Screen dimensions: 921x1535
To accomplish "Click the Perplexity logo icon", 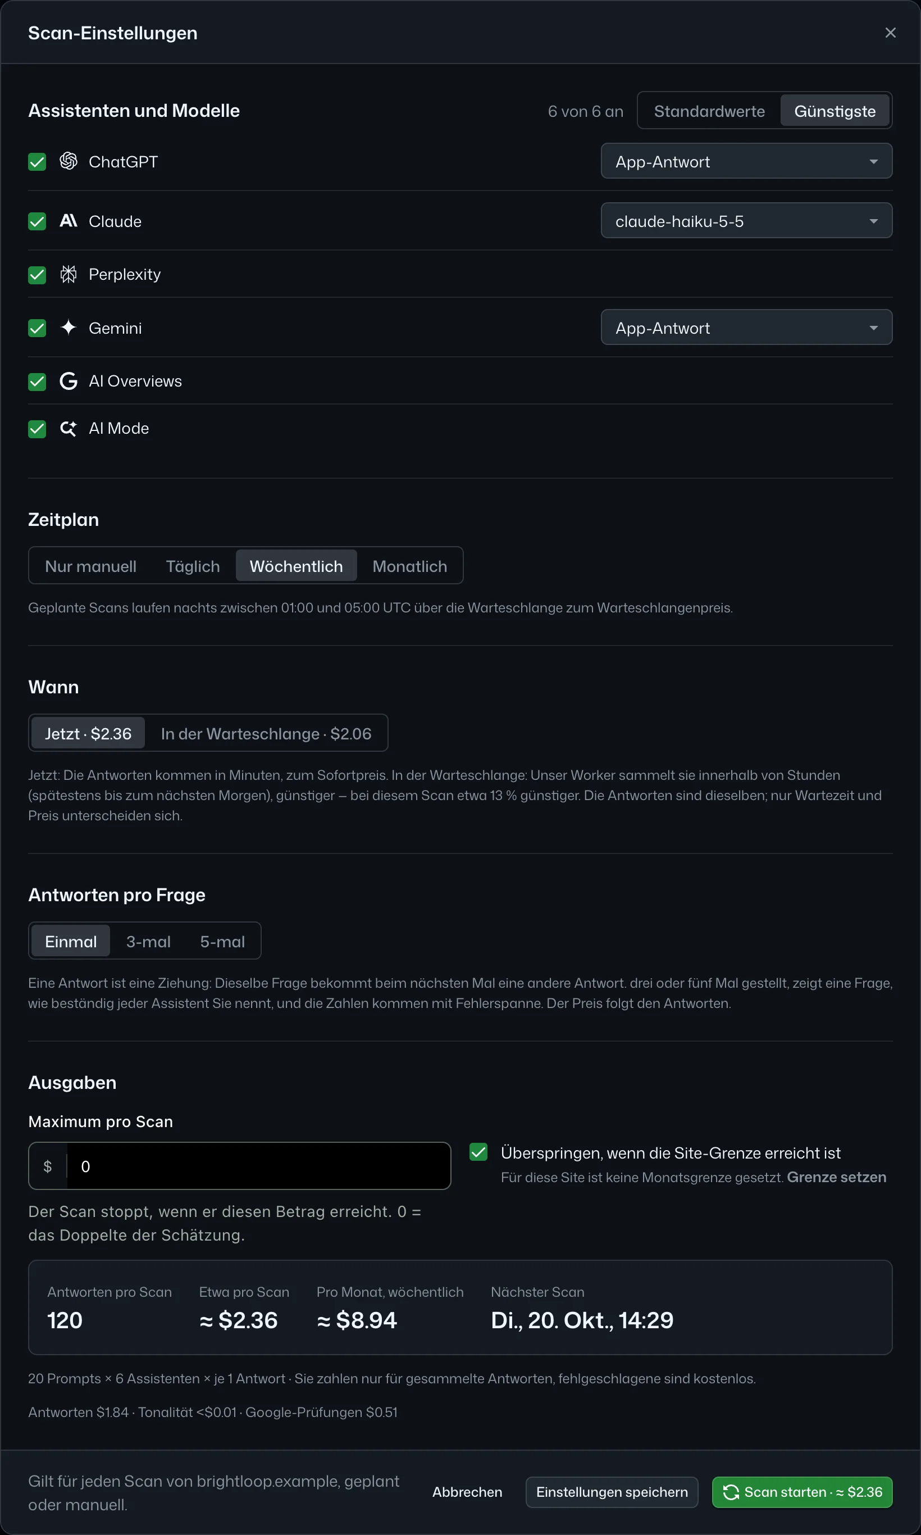I will pos(69,274).
